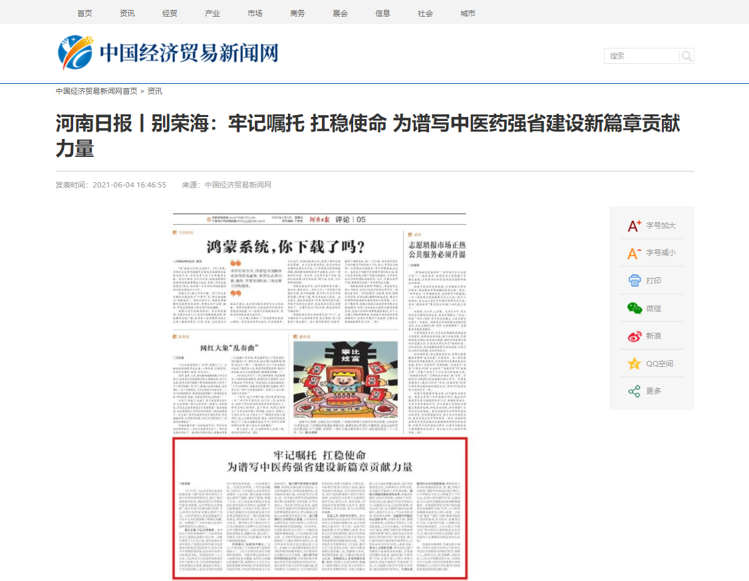Image resolution: width=749 pixels, height=581 pixels.
Task: Open the 更多 share options icon
Action: click(x=635, y=391)
